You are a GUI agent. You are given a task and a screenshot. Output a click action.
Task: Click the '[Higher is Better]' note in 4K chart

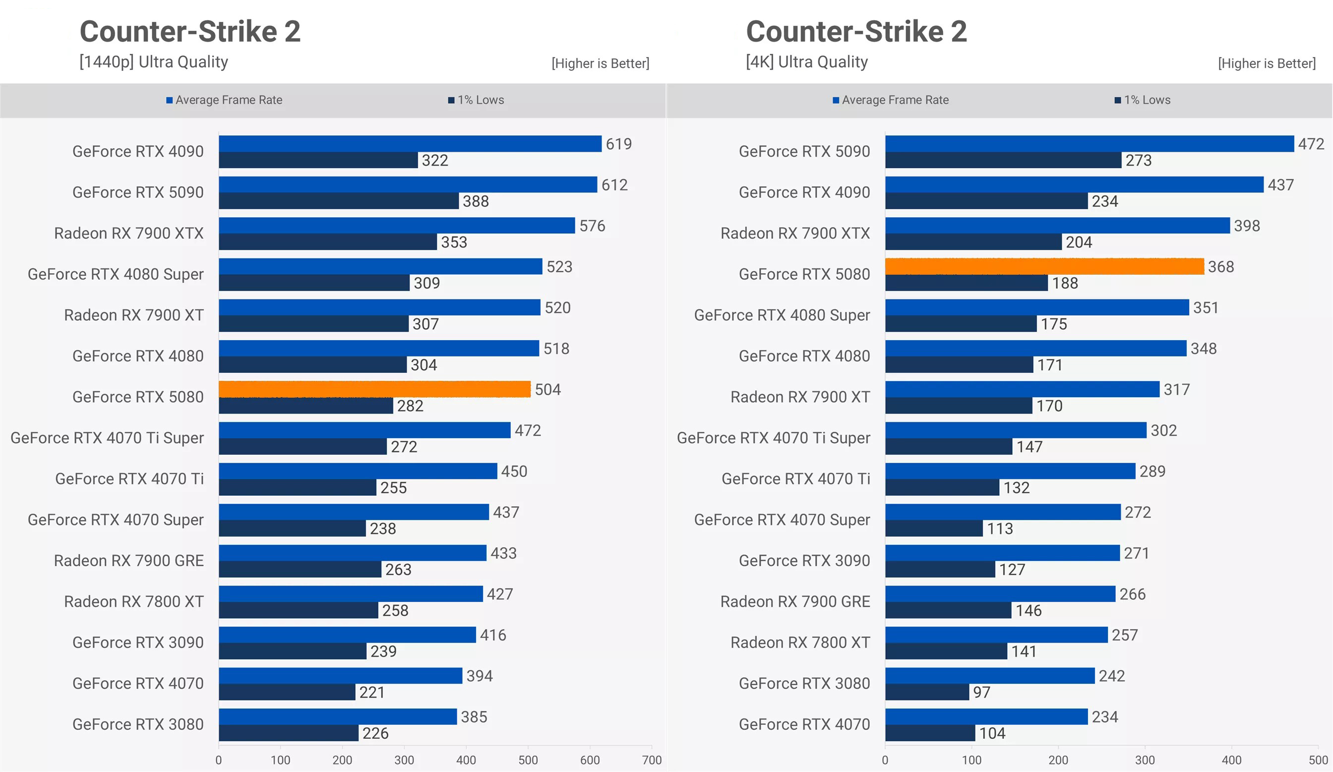[1267, 63]
